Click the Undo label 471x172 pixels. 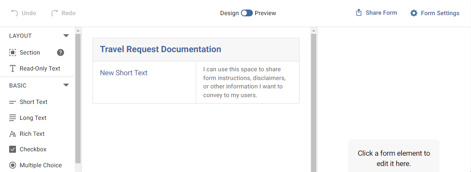click(29, 13)
